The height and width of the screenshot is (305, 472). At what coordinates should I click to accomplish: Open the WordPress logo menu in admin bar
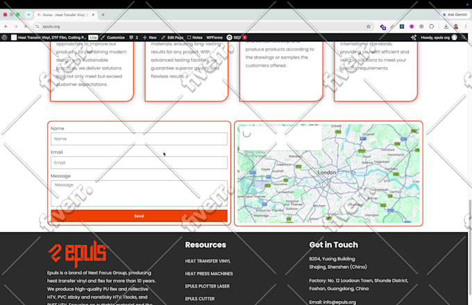coord(5,37)
